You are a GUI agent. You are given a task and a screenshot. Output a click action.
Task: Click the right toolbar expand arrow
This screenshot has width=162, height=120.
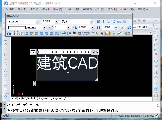click(150, 32)
